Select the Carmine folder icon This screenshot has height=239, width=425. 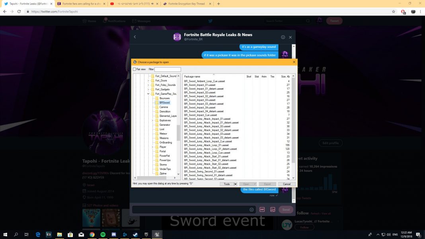157,107
